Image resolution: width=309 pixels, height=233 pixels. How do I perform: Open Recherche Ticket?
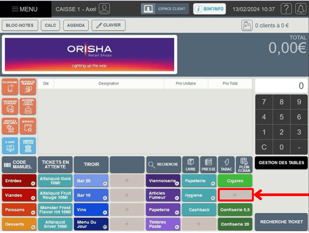pyautogui.click(x=281, y=222)
